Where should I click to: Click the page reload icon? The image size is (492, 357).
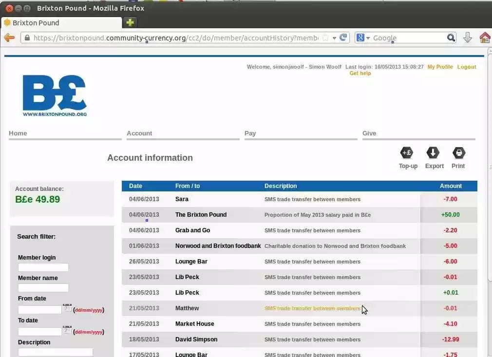[344, 38]
